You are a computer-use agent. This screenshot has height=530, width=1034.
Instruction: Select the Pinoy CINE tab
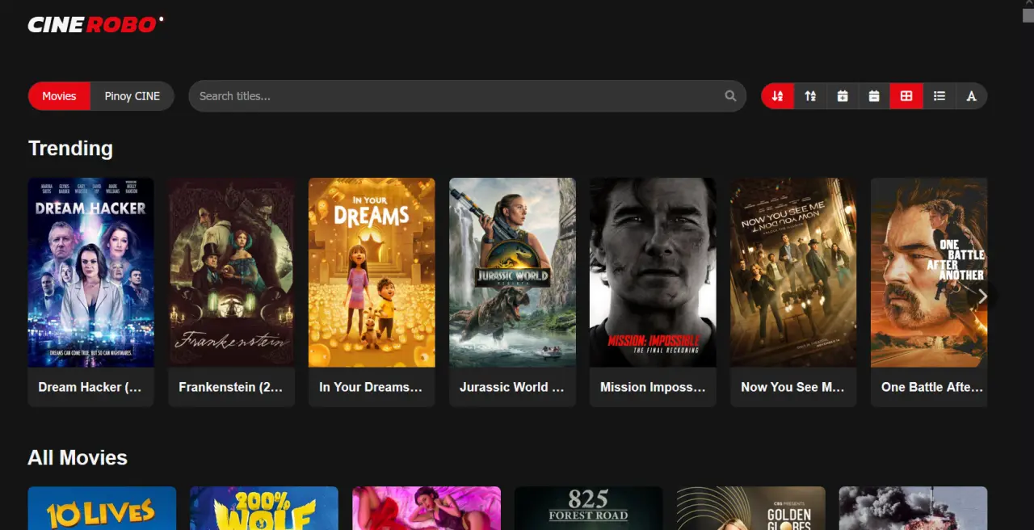click(x=132, y=96)
